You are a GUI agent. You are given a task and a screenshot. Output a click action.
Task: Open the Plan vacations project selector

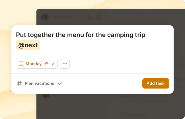tap(40, 83)
